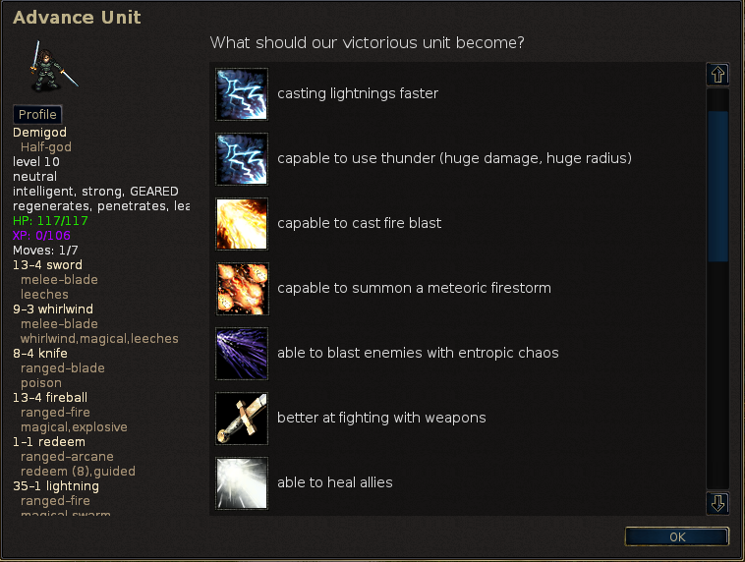Open the unit Profile button
This screenshot has height=562, width=745.
(x=37, y=115)
